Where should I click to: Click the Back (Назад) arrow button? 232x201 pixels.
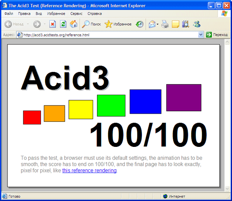pyautogui.click(x=8, y=24)
